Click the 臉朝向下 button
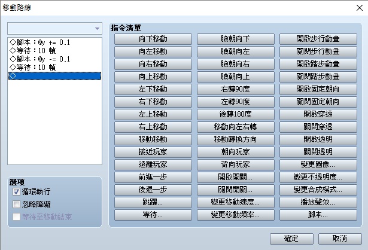The height and width of the screenshot is (250, 368). 236,39
